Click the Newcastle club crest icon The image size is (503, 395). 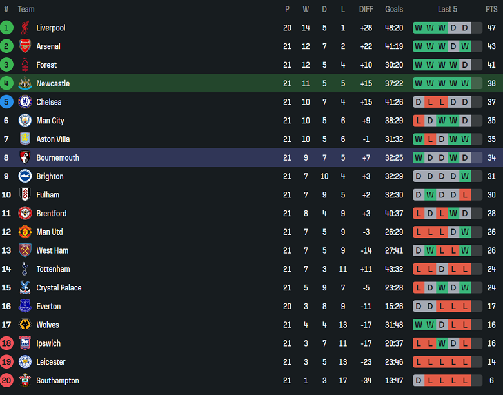pyautogui.click(x=25, y=84)
